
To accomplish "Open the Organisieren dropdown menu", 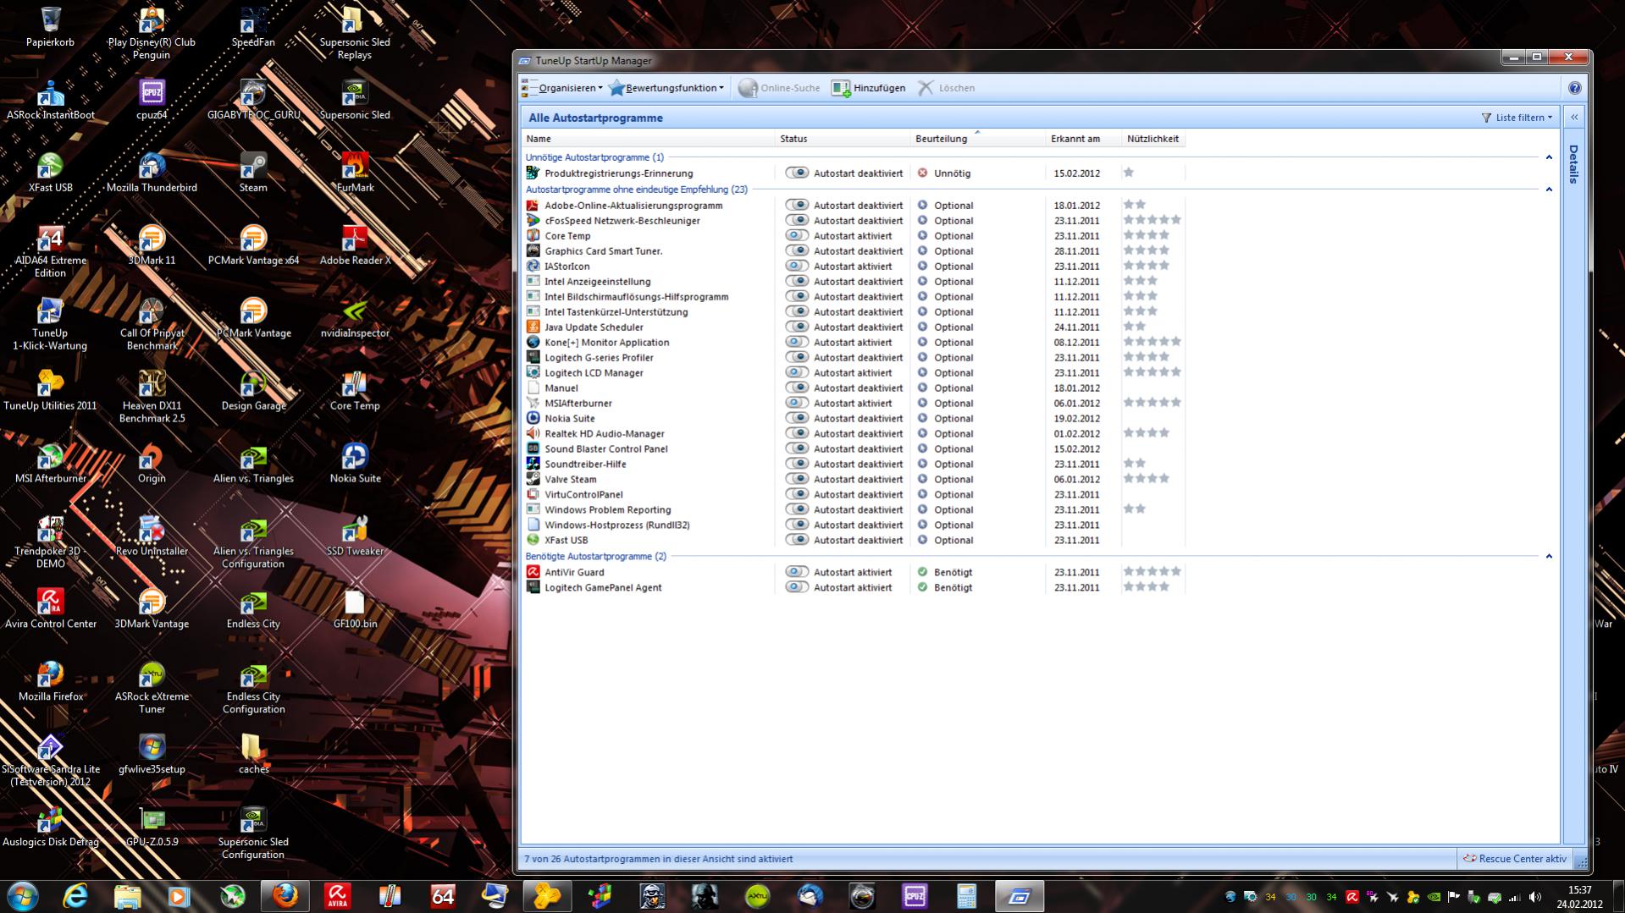I will (563, 88).
